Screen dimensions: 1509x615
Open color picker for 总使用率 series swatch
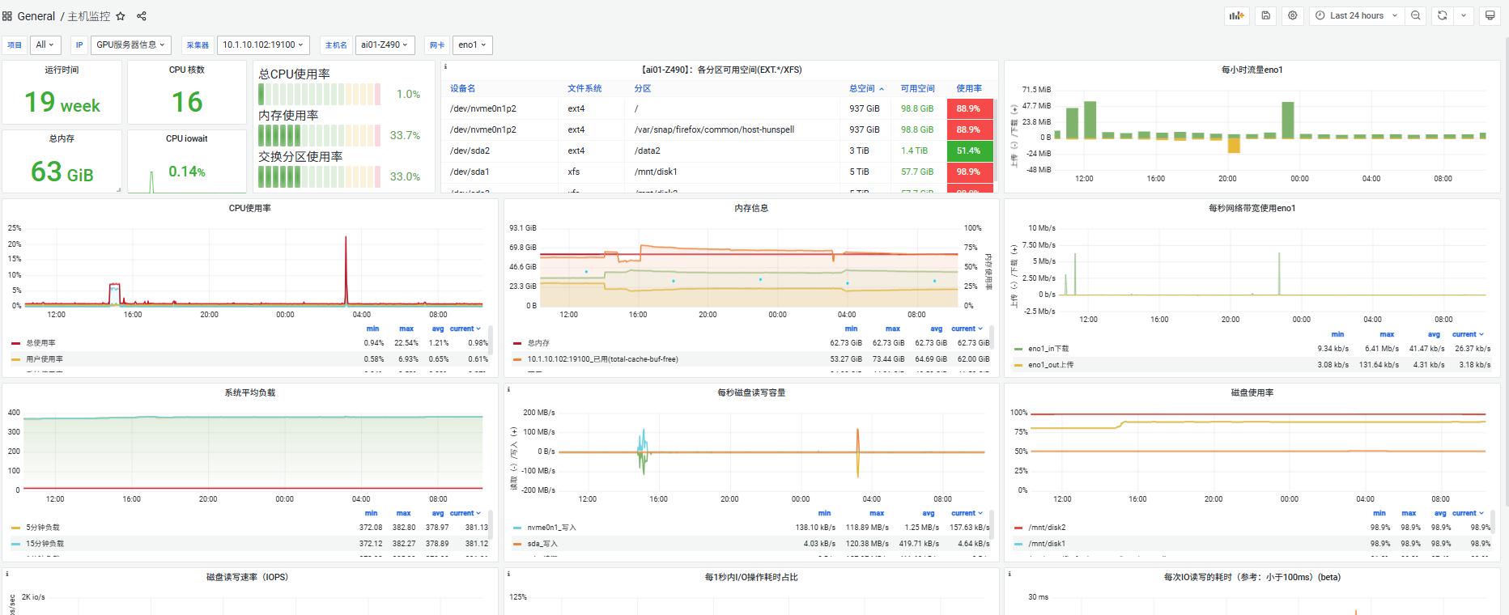click(x=15, y=343)
